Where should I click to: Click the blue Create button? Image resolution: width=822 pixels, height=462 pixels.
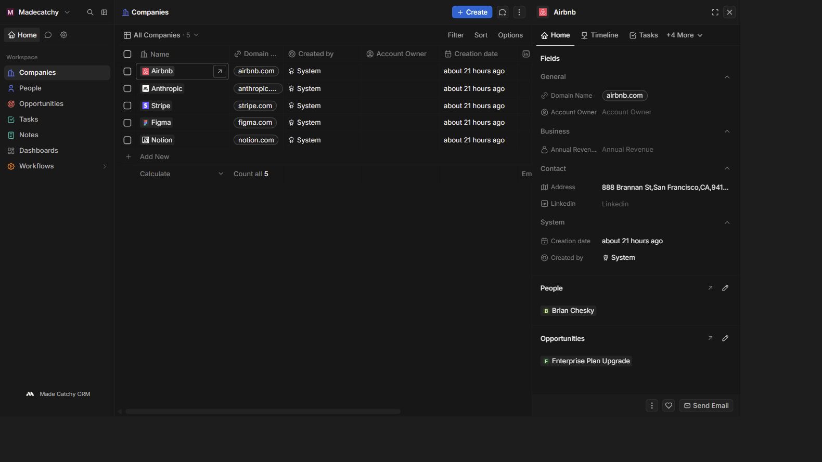pos(472,12)
